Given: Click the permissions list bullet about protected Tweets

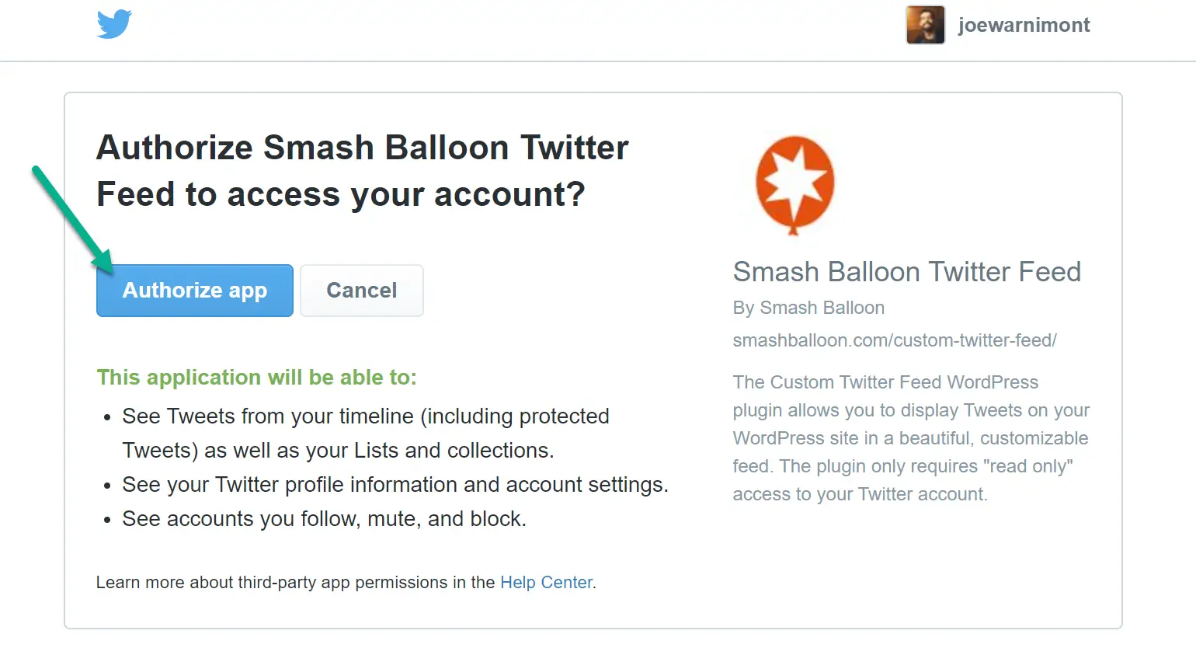Looking at the screenshot, I should pos(365,433).
